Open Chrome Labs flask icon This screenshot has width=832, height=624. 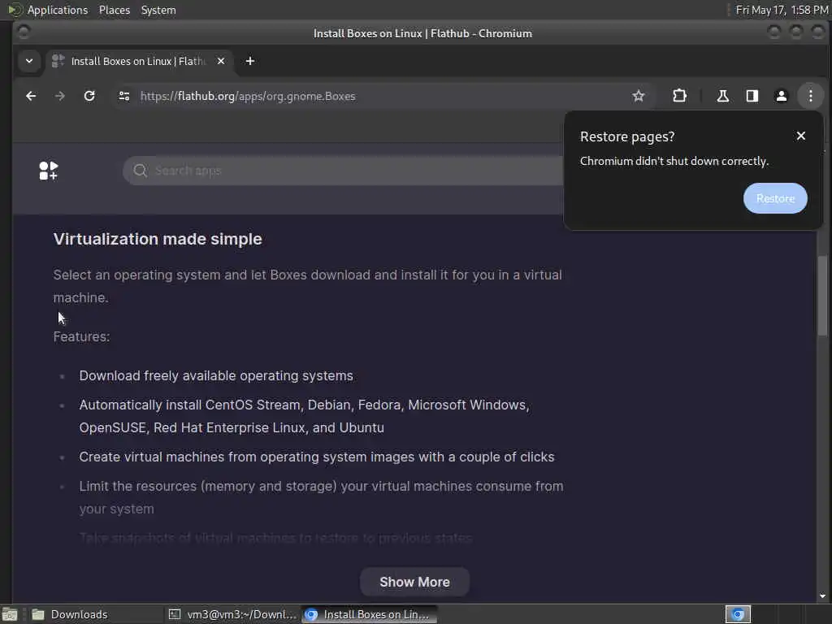coord(722,96)
